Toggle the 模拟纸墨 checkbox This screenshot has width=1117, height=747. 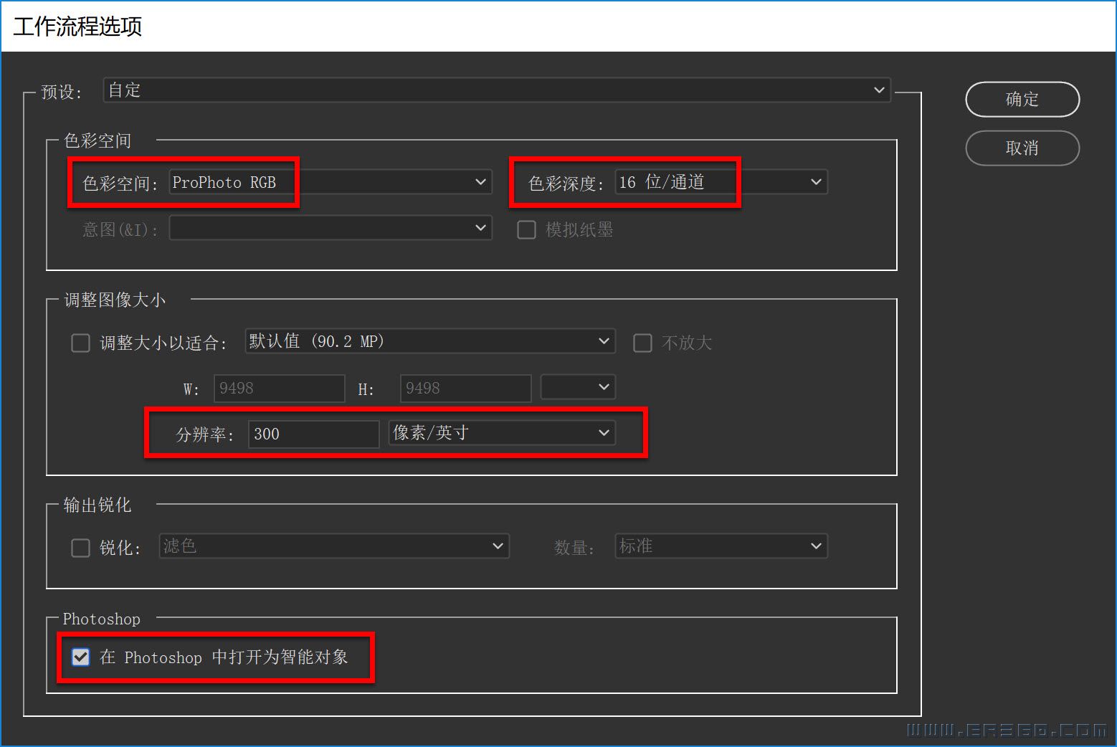pos(526,229)
